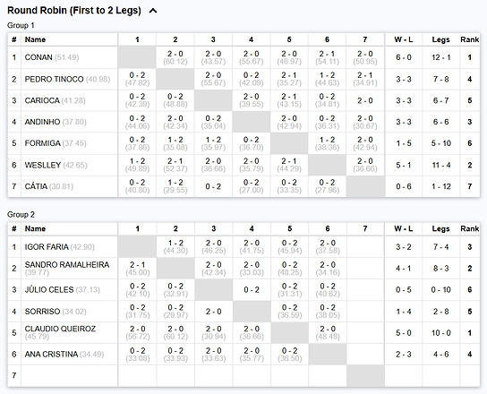487x394 pixels.
Task: Click WESLLEY name in Group 1
Action: point(43,165)
